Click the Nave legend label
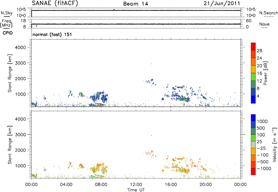Viewport: 278px width, 192px height. pos(264,24)
